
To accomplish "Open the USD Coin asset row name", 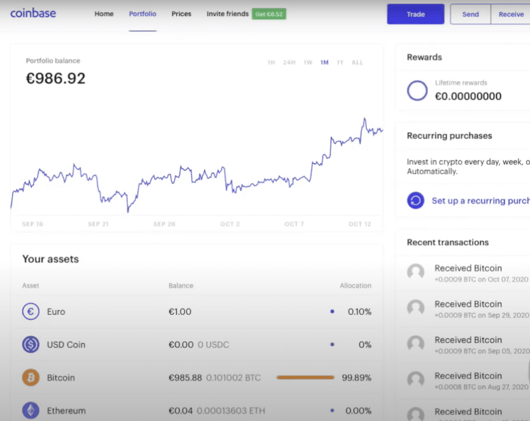I will (66, 345).
